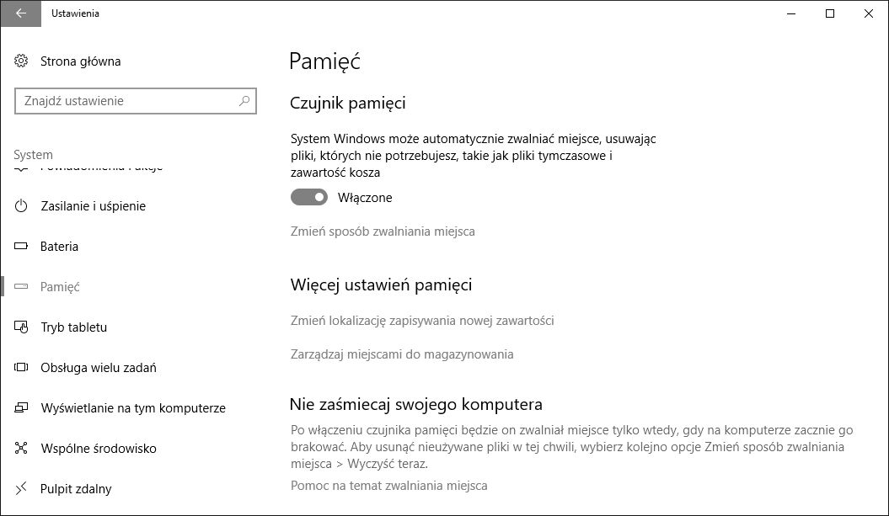
Task: Click the Strona główna gear icon
Action: (22, 61)
